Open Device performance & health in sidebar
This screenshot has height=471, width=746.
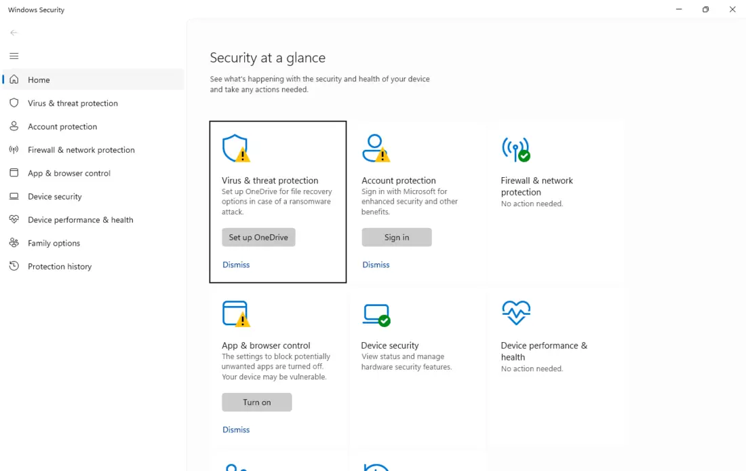pyautogui.click(x=94, y=219)
